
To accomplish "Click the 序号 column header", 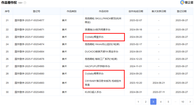I will pyautogui.click(x=7, y=11).
